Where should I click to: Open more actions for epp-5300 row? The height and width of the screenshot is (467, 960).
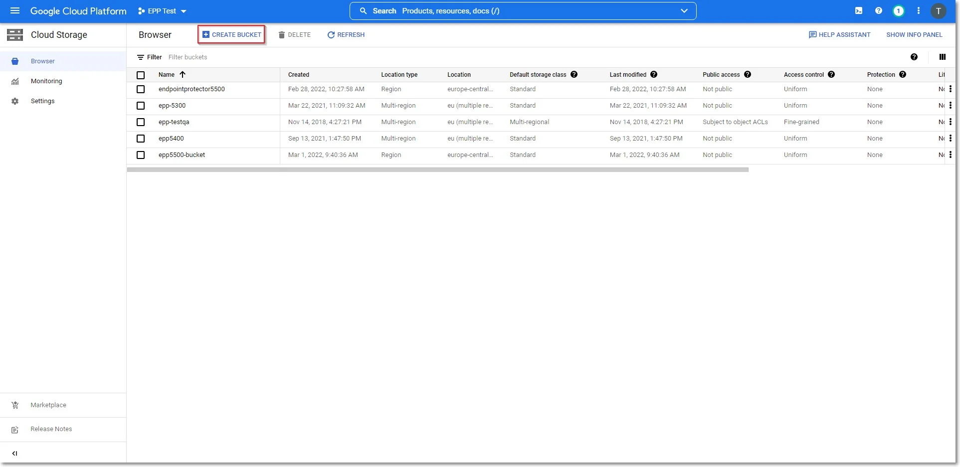[951, 105]
